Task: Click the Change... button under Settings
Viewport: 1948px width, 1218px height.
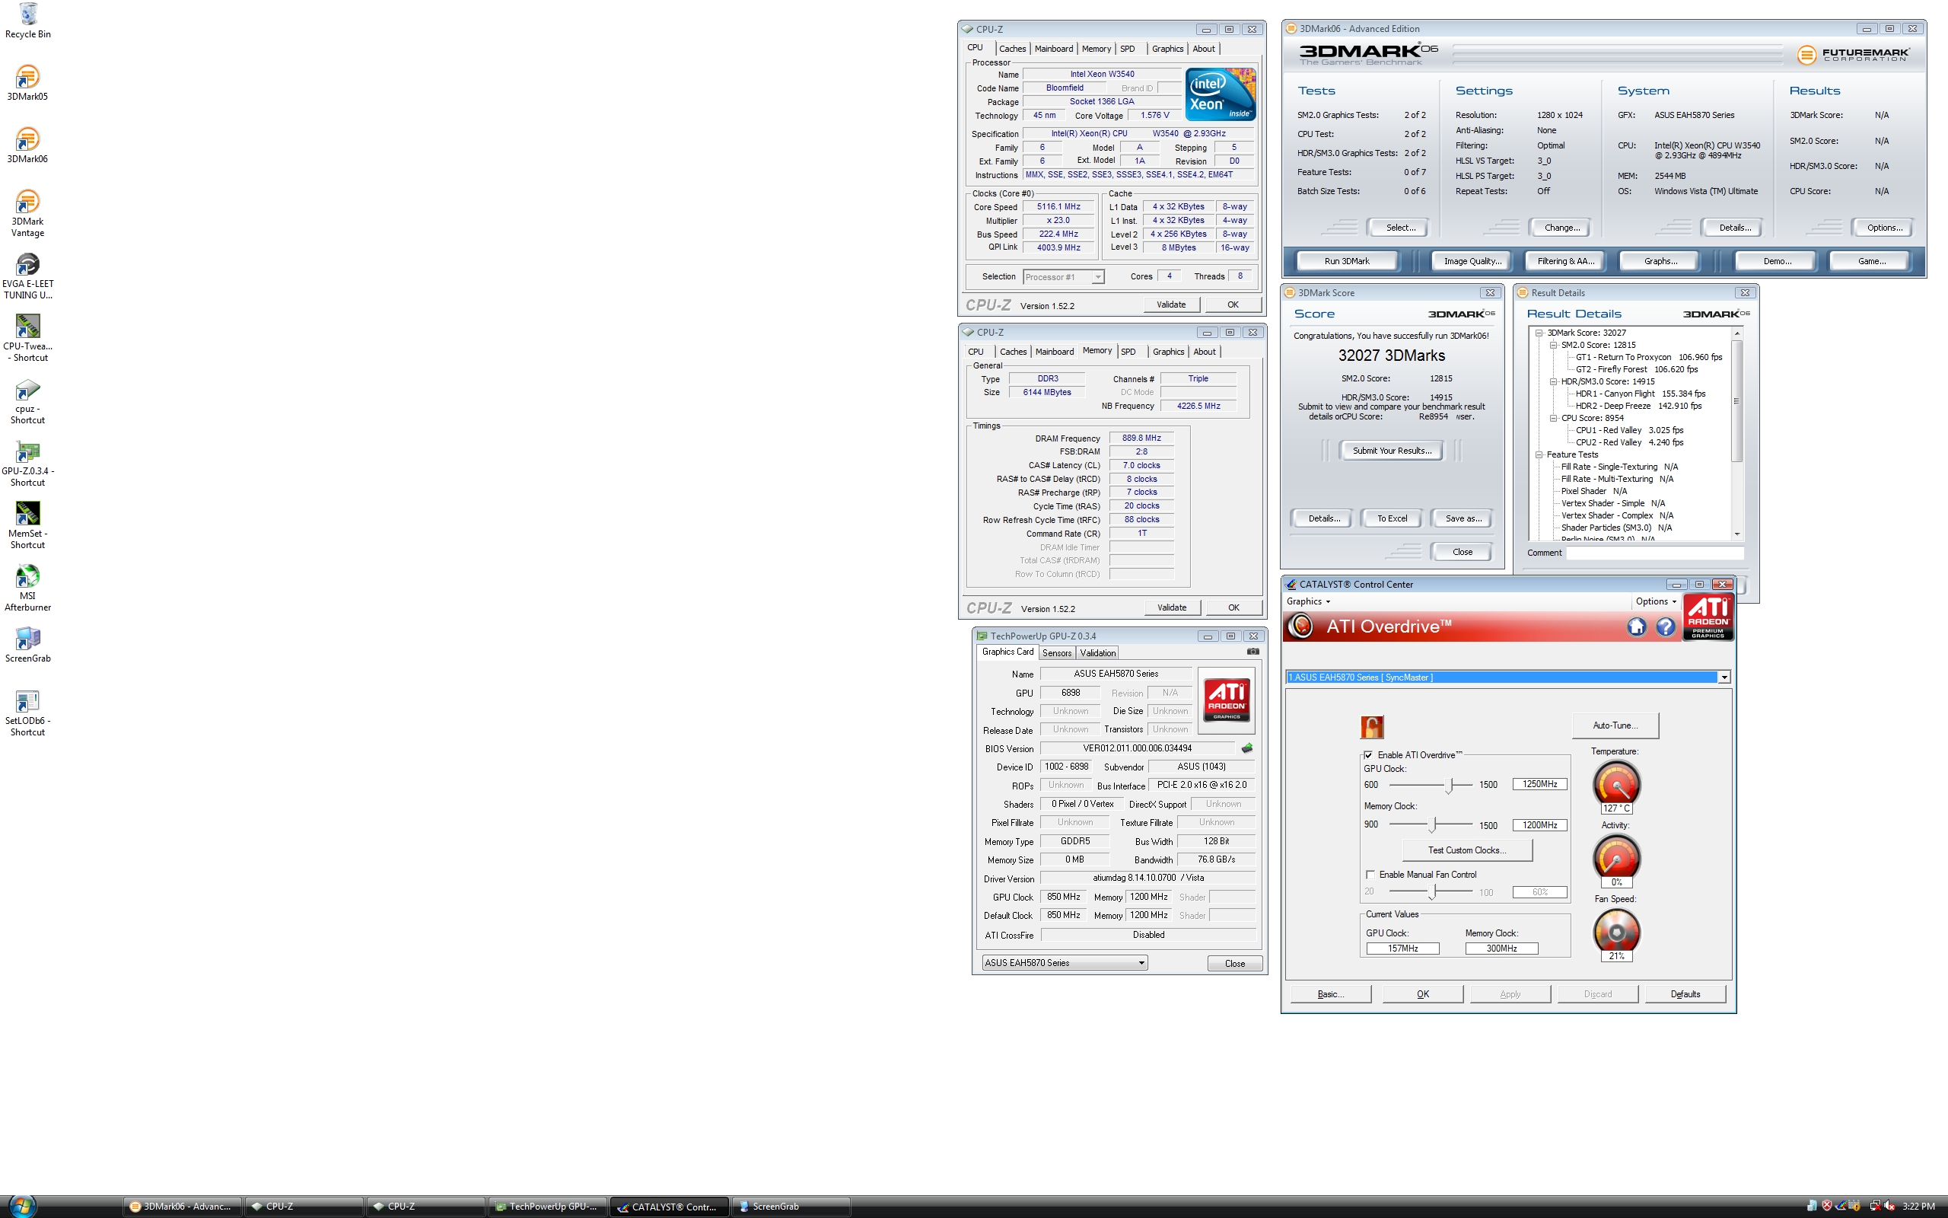Action: tap(1561, 228)
